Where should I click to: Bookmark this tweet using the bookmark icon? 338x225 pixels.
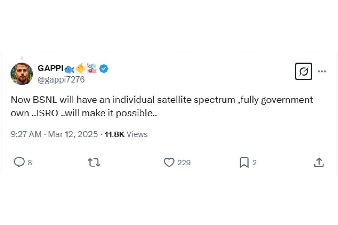coord(244,162)
